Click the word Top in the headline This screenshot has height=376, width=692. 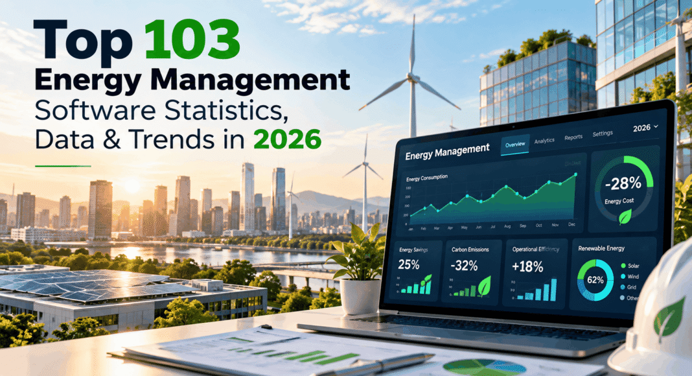82,43
